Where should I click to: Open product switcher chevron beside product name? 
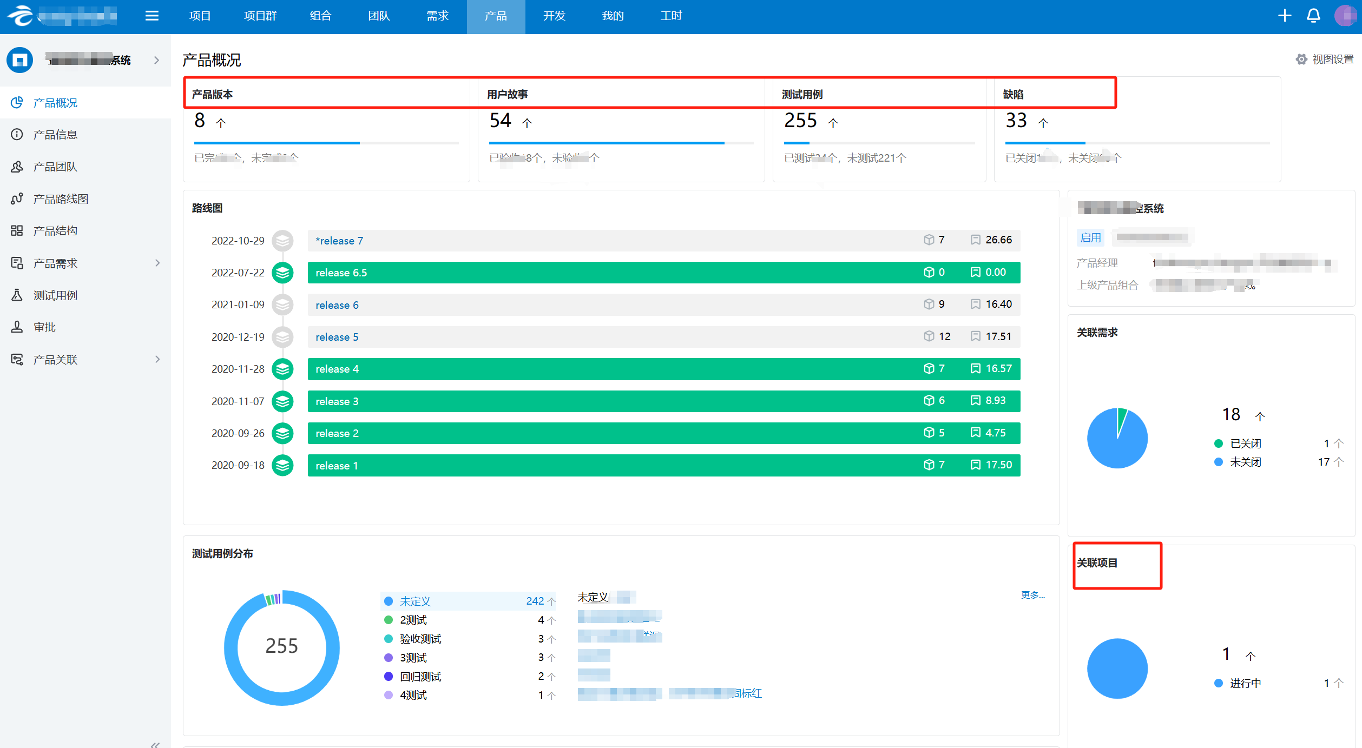click(x=156, y=60)
